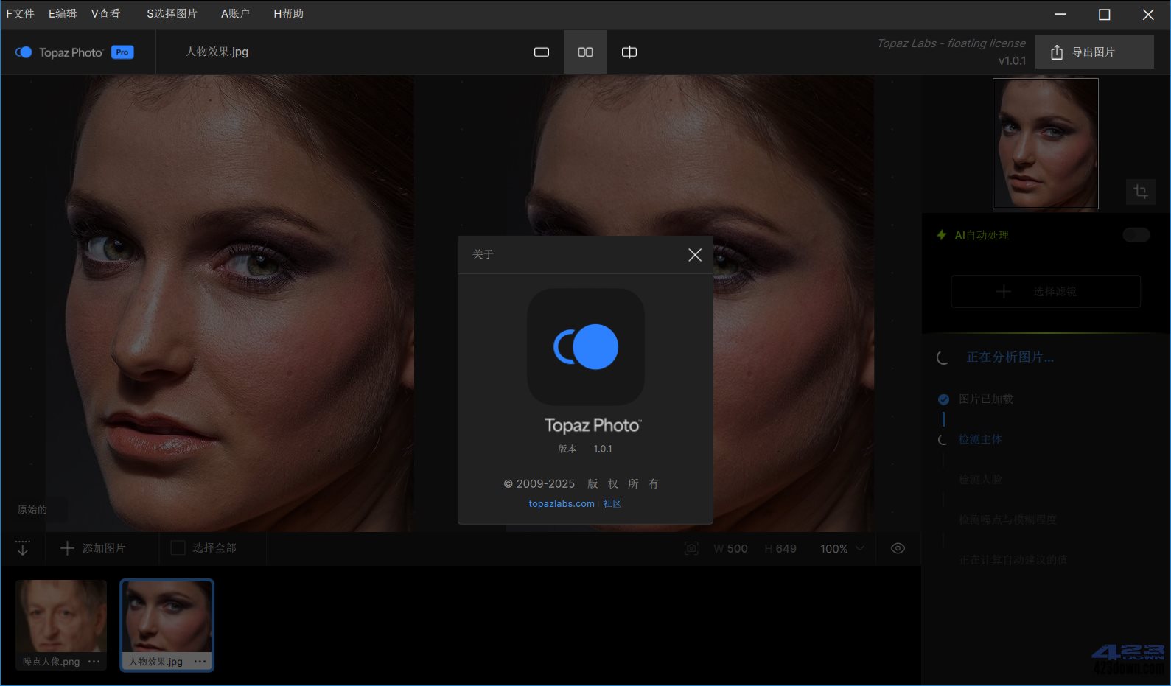Open the F文件 menu
This screenshot has height=686, width=1171.
tap(21, 14)
